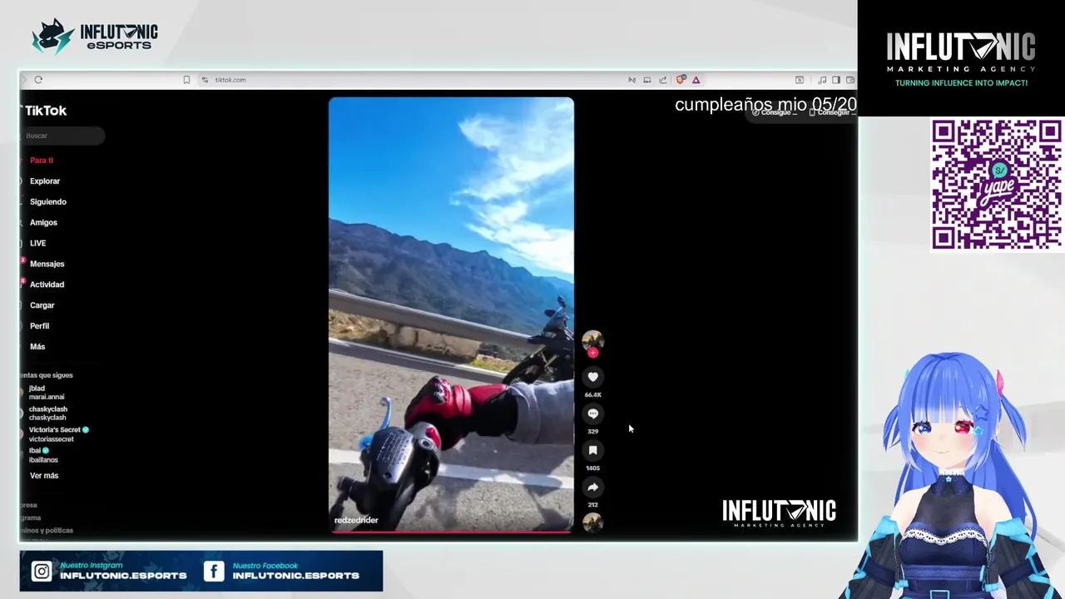Click the INFLUTONIC.ESPORTS Facebook handle text
The height and width of the screenshot is (599, 1065).
coord(295,575)
